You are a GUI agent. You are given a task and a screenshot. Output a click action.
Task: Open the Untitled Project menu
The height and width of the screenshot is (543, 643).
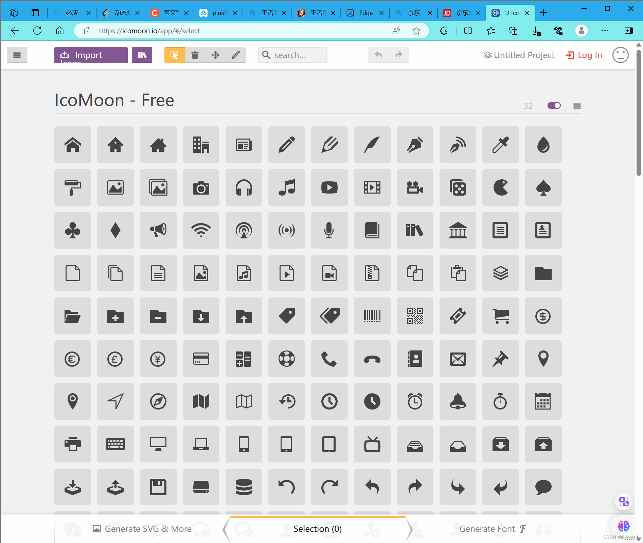point(519,55)
